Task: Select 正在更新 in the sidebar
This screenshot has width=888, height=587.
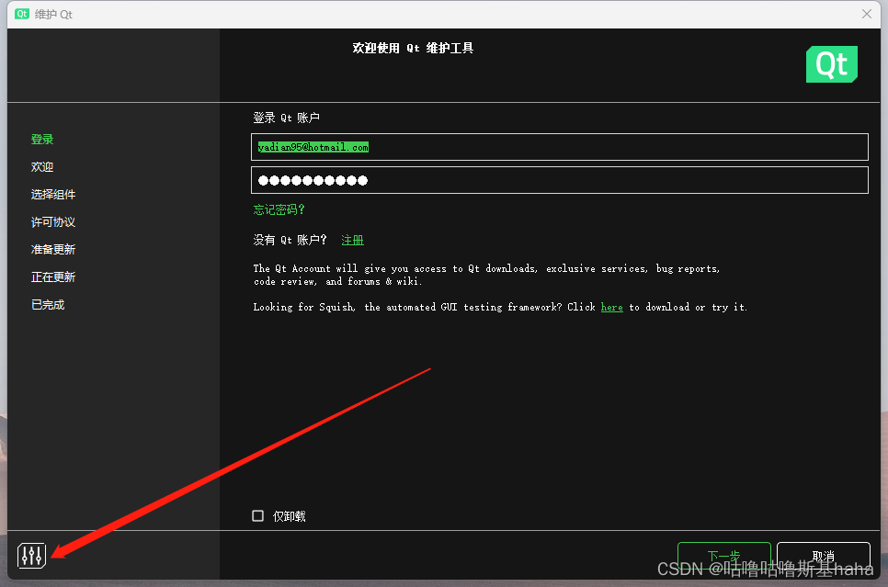Action: (53, 277)
